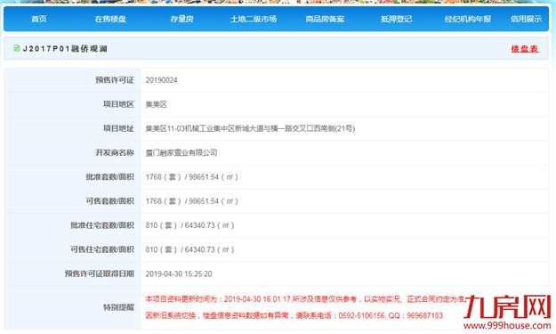Select project title J2017P01融侨观澜
556x334 pixels.
click(x=65, y=49)
